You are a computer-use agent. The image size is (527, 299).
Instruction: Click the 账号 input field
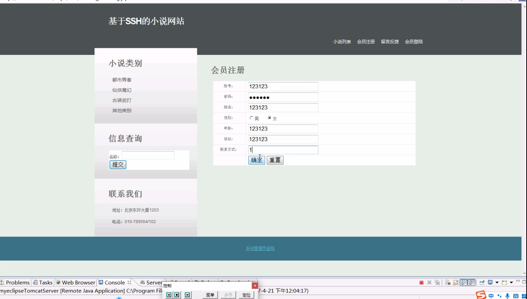point(283,86)
